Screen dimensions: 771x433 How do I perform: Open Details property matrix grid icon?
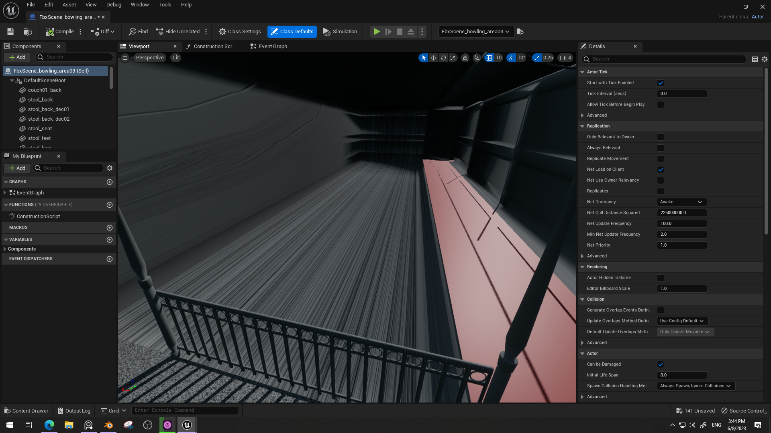point(755,59)
